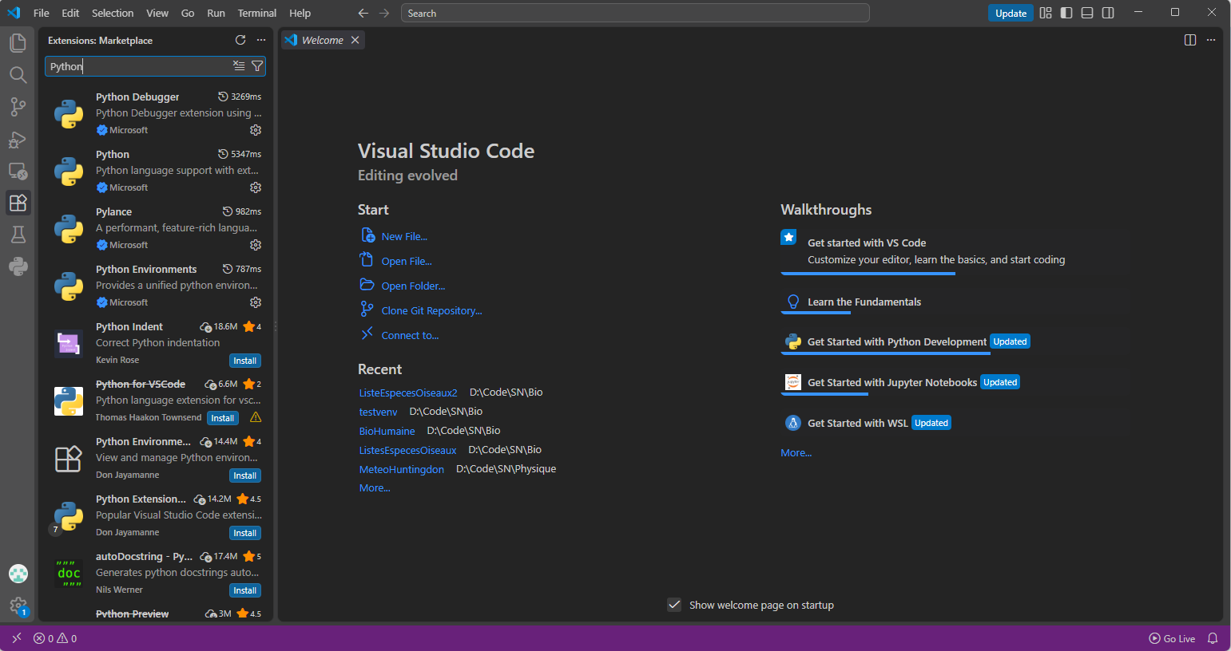The image size is (1231, 651).
Task: Open the Selection menu
Action: point(113,13)
